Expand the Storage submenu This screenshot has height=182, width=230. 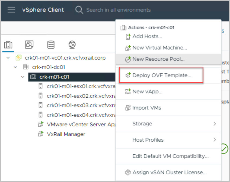click(x=215, y=124)
